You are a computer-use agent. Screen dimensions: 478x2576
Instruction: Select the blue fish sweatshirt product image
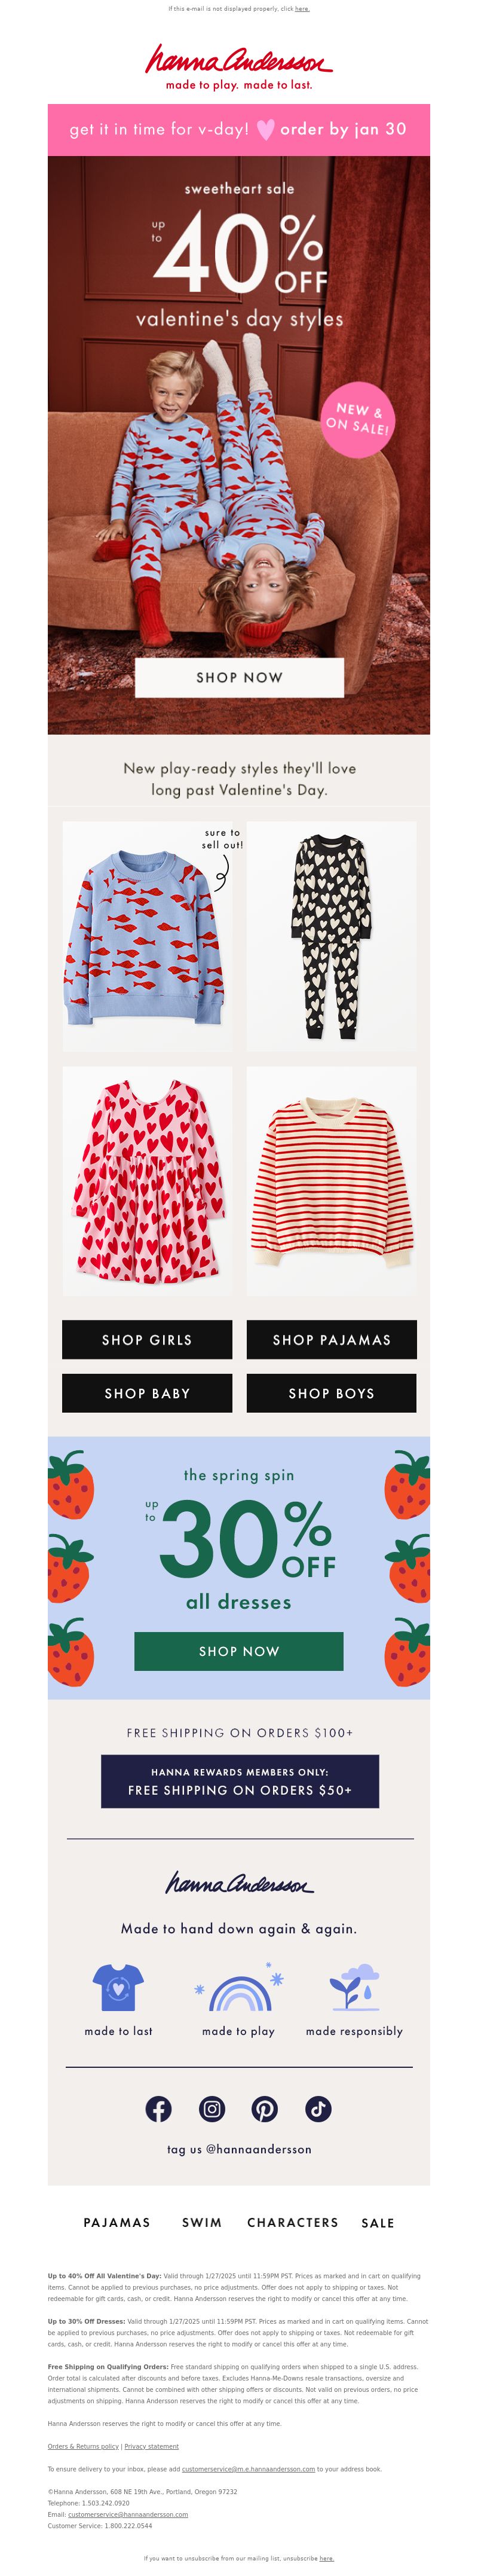click(147, 936)
